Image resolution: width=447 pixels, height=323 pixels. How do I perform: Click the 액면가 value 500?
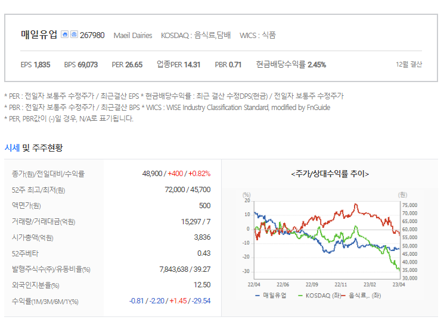(204, 205)
